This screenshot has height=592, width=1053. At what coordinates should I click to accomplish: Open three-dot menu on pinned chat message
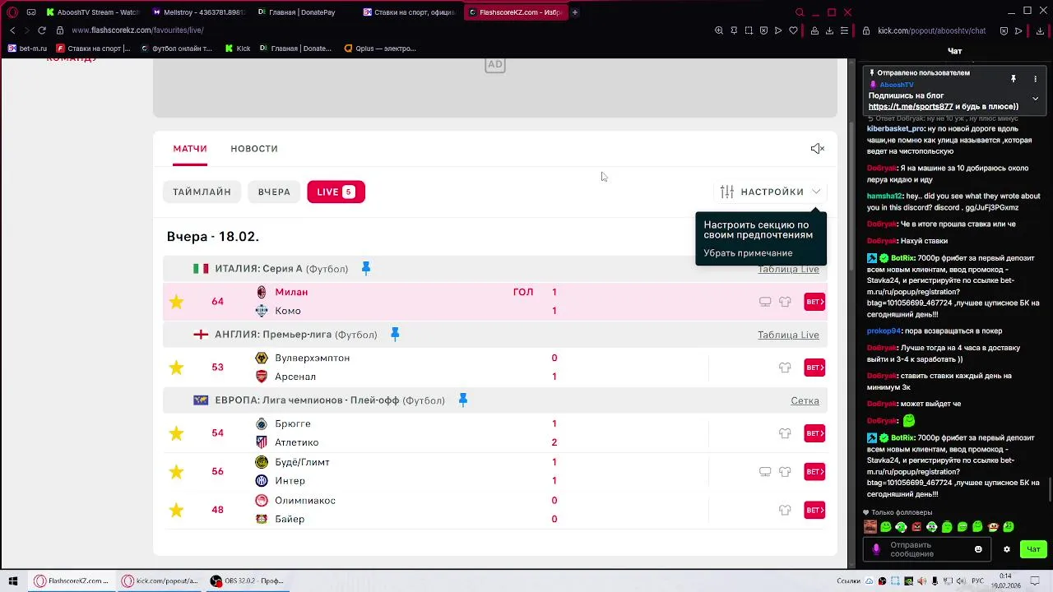(x=1035, y=79)
